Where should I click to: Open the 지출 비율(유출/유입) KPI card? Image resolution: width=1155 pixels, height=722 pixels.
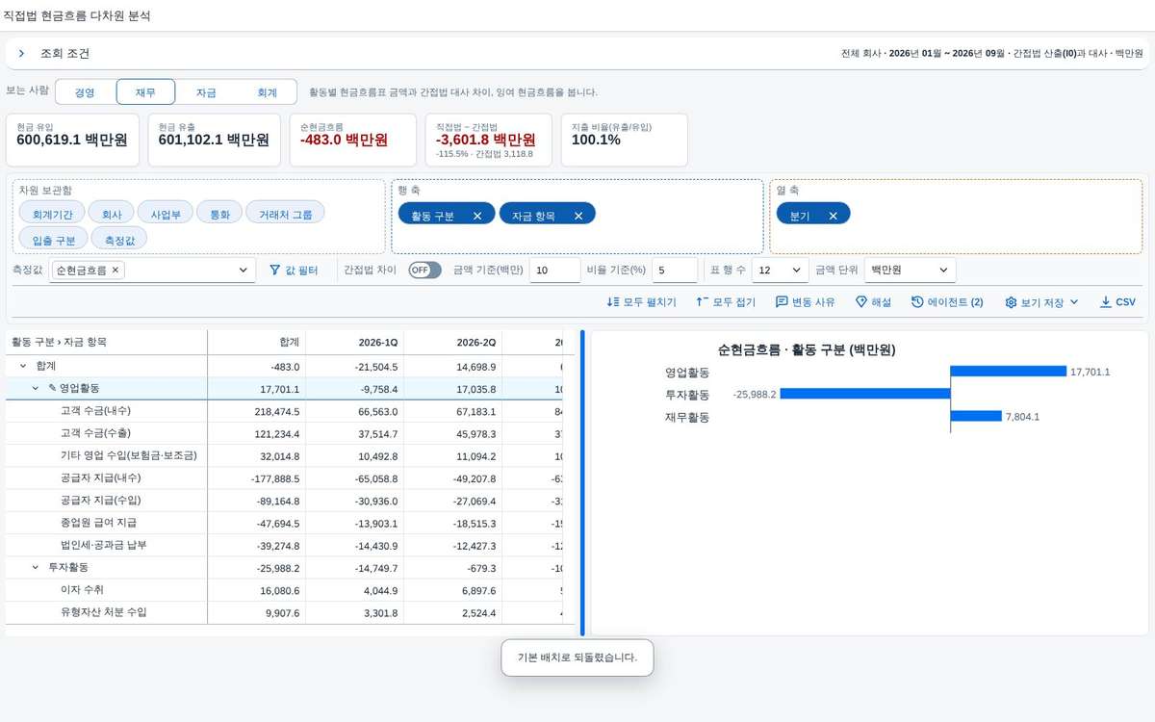pyautogui.click(x=624, y=140)
